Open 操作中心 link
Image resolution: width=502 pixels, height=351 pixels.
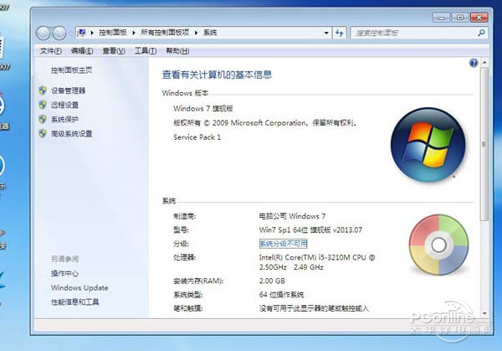pyautogui.click(x=64, y=273)
